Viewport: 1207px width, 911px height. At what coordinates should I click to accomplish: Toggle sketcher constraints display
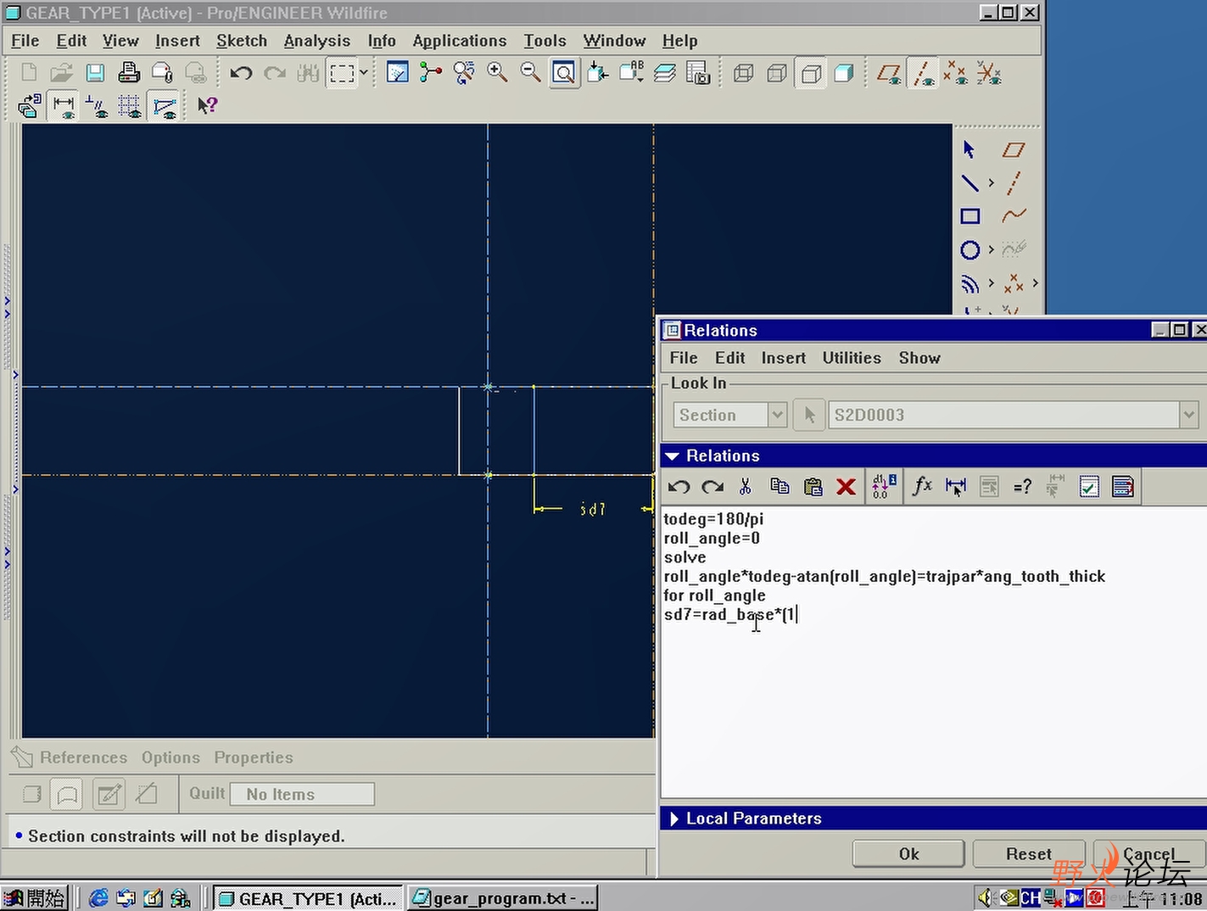point(97,105)
